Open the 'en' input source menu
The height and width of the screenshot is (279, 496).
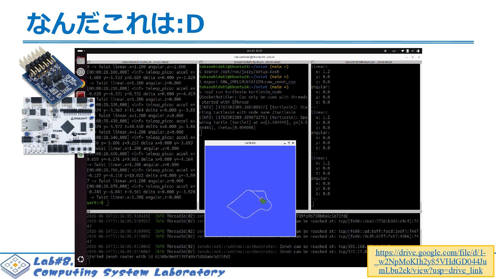tap(394, 51)
